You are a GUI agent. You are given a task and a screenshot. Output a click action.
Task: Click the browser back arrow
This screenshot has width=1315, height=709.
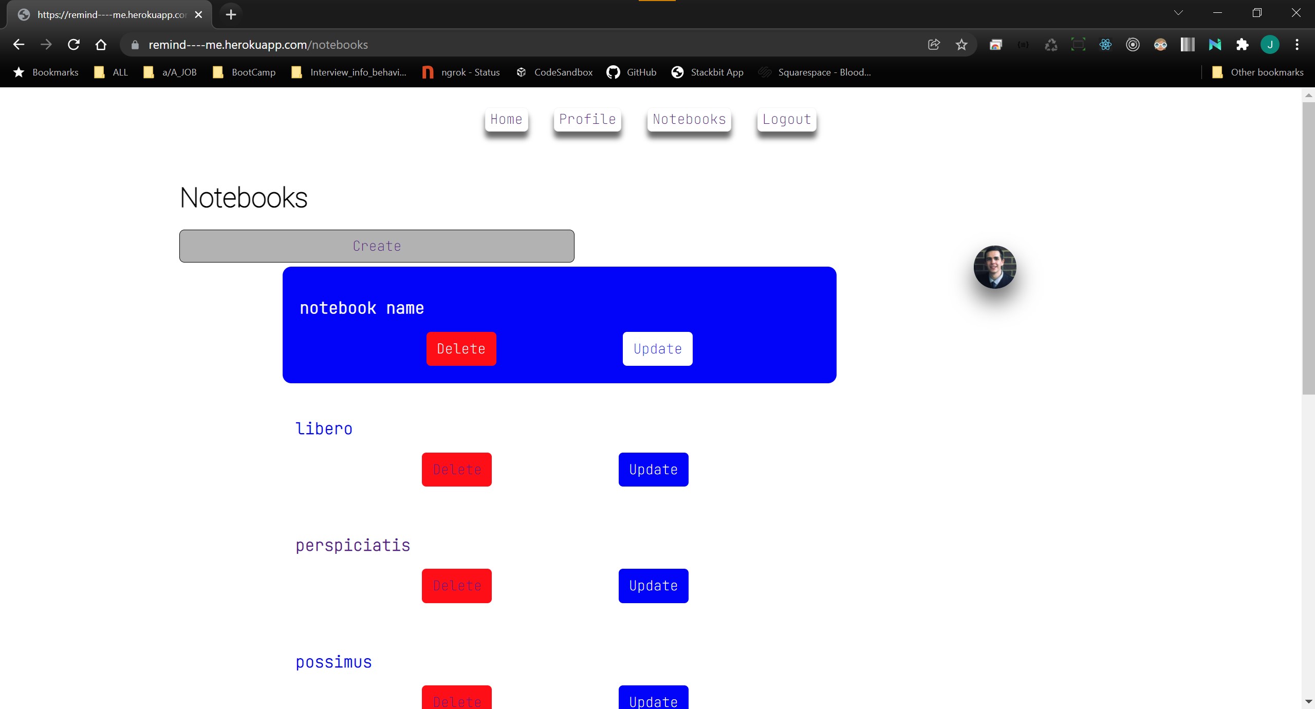[18, 45]
